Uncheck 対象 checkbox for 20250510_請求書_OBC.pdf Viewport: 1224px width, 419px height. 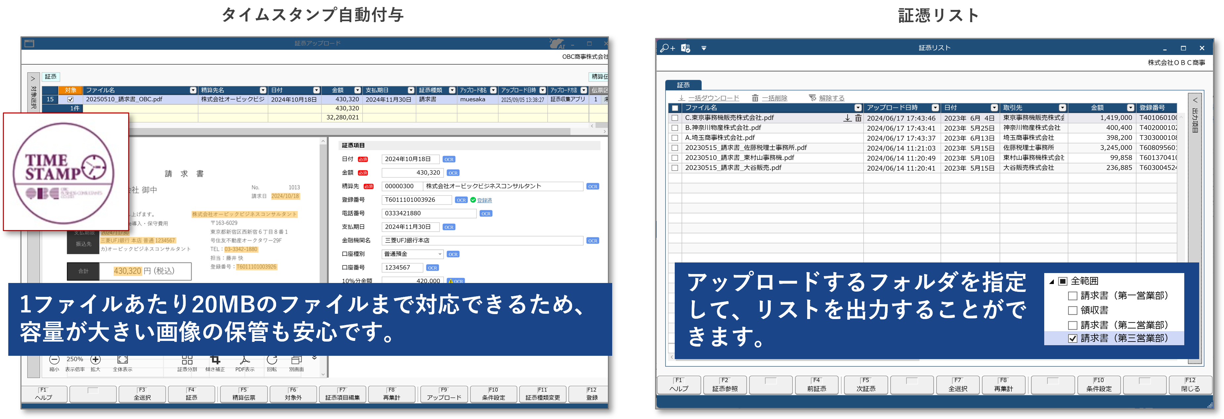[70, 99]
